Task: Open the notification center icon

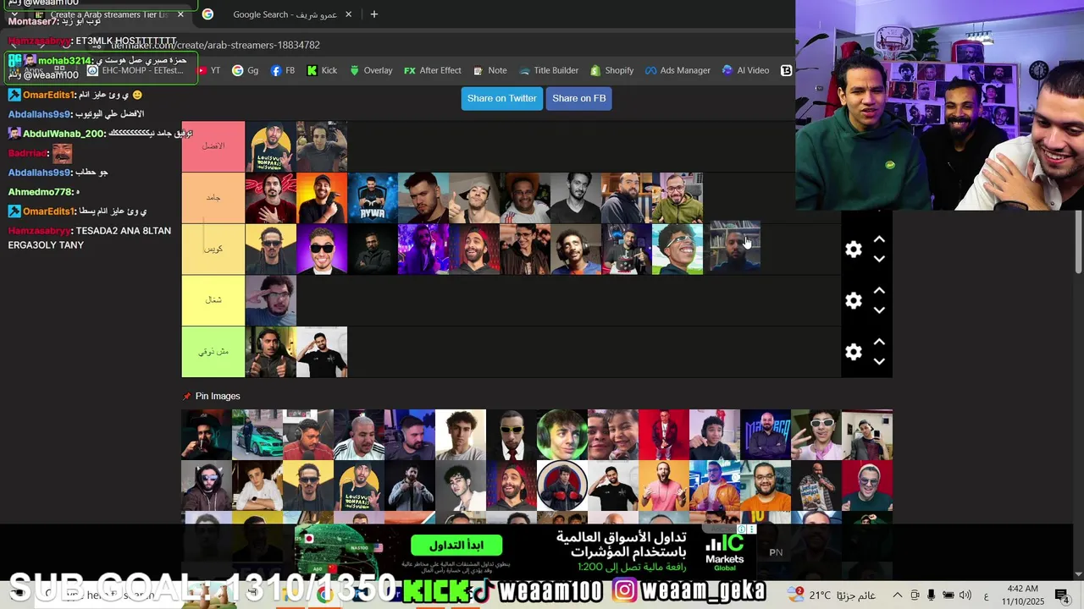Action: [1062, 595]
